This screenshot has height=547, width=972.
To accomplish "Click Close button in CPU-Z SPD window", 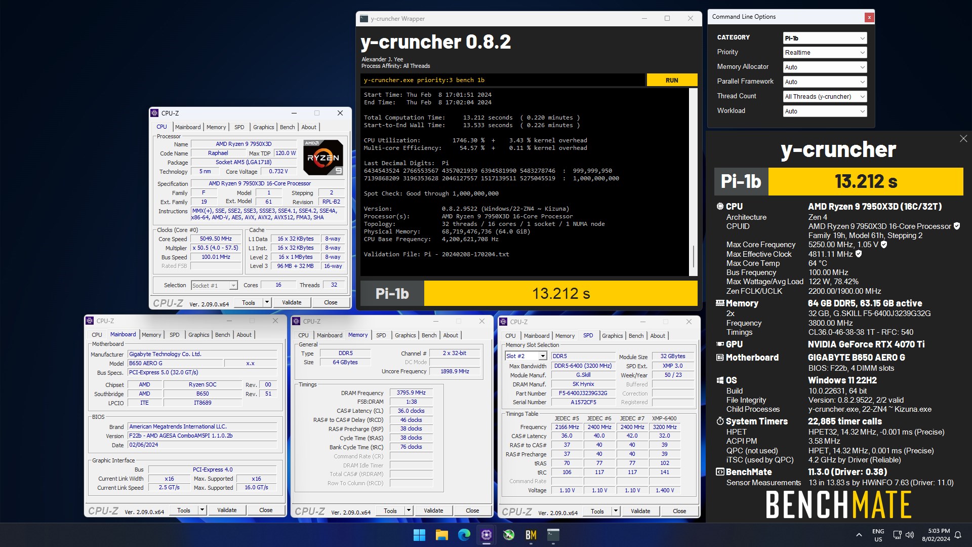I will click(679, 511).
